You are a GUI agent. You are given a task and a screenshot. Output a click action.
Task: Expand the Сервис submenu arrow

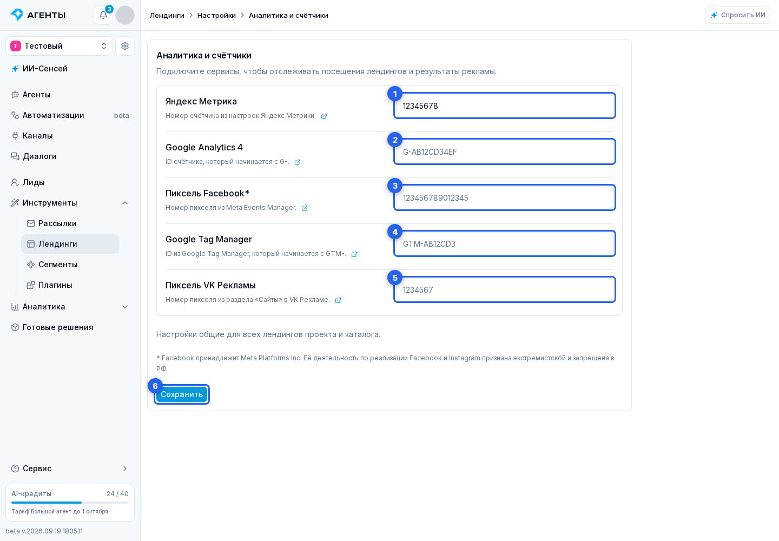click(125, 469)
